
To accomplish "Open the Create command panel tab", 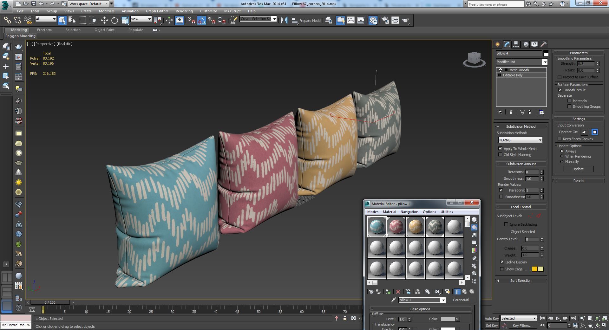I will coord(497,44).
